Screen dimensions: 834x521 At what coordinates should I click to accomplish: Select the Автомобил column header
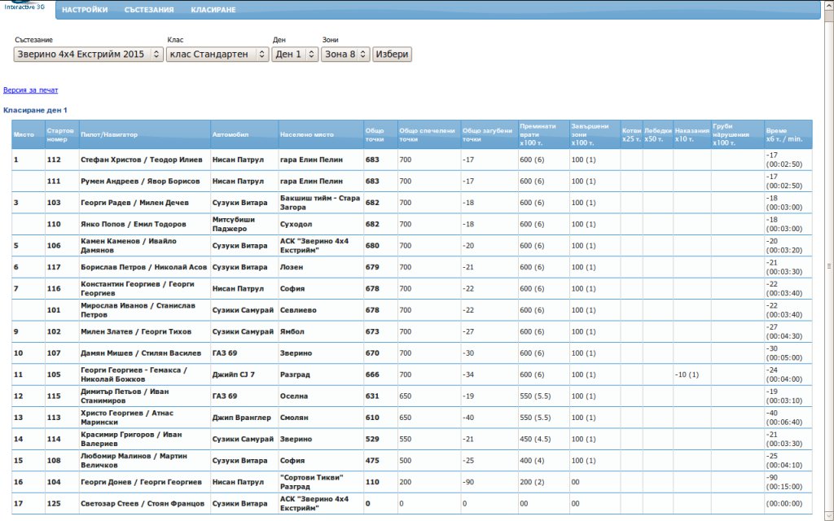230,134
